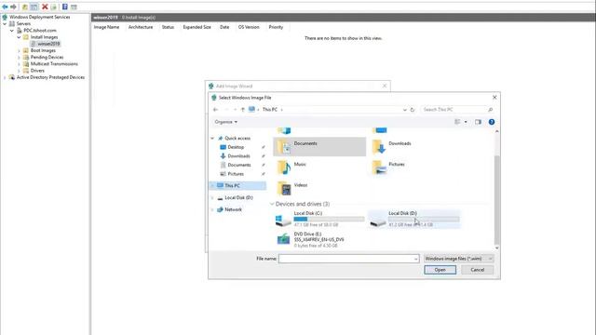Click the blue Help icon in WDS toolbar
Screen dimensions: 596x335
point(64,7)
